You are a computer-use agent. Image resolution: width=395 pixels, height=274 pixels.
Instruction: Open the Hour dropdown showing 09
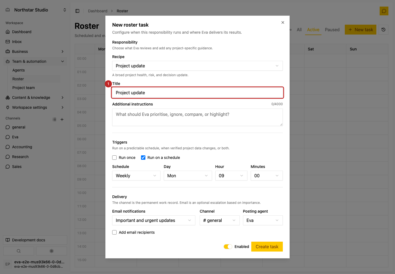click(231, 176)
